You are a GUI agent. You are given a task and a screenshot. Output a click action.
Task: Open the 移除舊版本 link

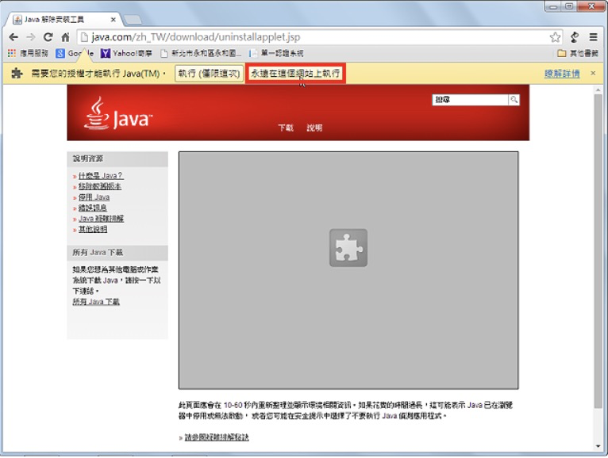100,186
